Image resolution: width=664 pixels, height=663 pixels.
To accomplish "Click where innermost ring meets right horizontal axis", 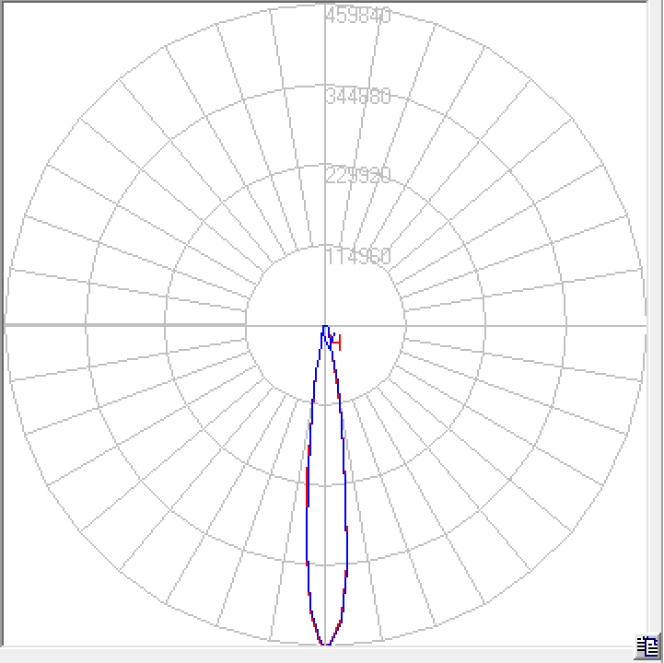I will 405,325.
